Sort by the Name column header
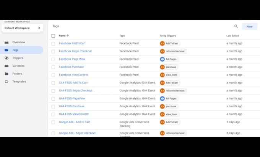Viewport: 260px width, 157px height. click(62, 36)
